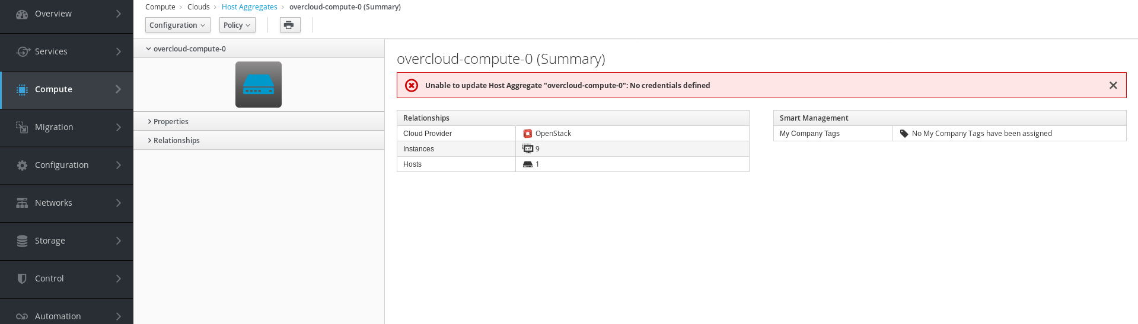This screenshot has width=1138, height=324.
Task: Click the Instances monitor icon
Action: click(528, 149)
